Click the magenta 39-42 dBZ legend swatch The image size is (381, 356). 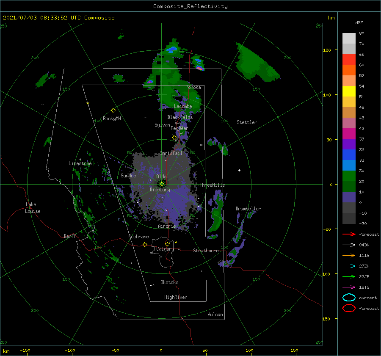(349, 134)
